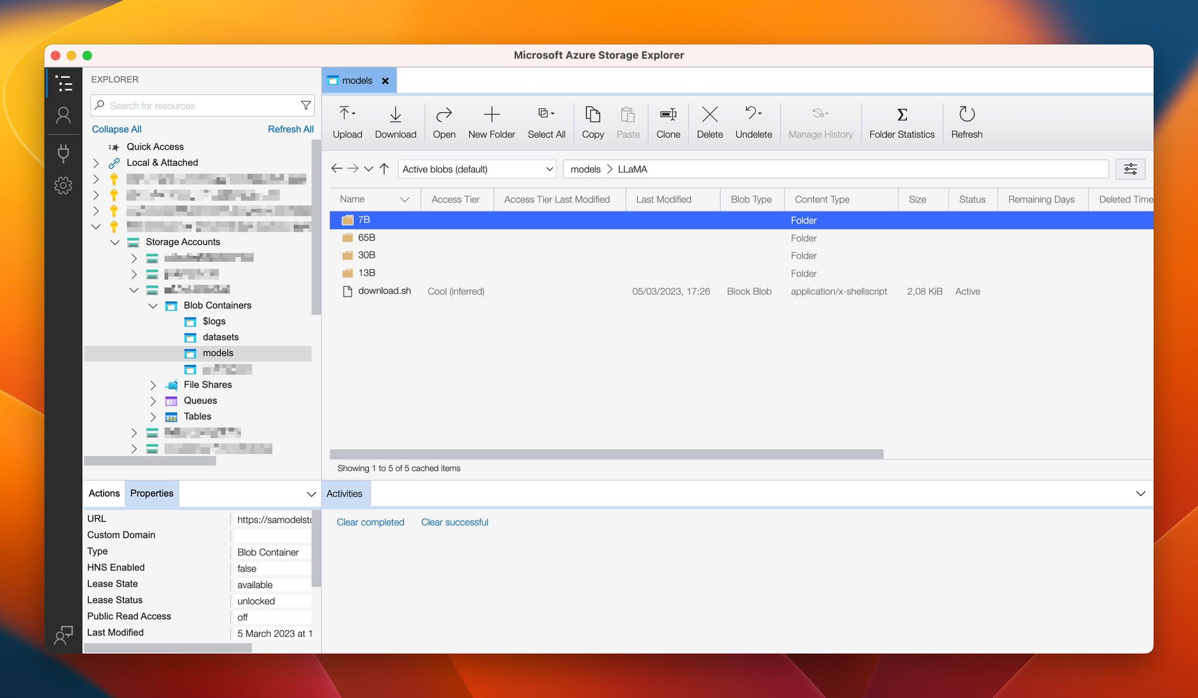Open the Connect plug icon in sidebar

point(63,153)
